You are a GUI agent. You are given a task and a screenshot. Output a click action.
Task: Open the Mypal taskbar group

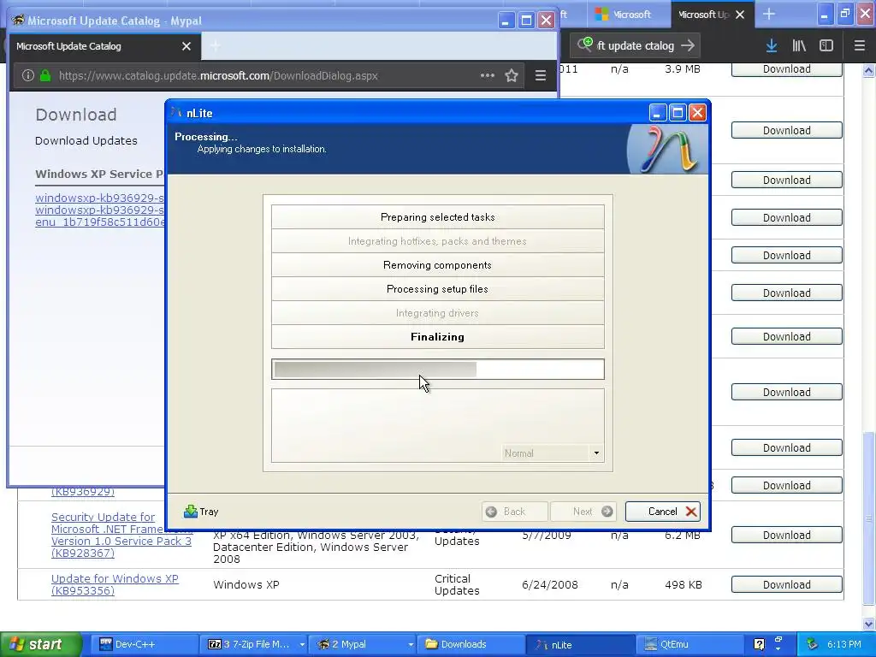coord(363,644)
